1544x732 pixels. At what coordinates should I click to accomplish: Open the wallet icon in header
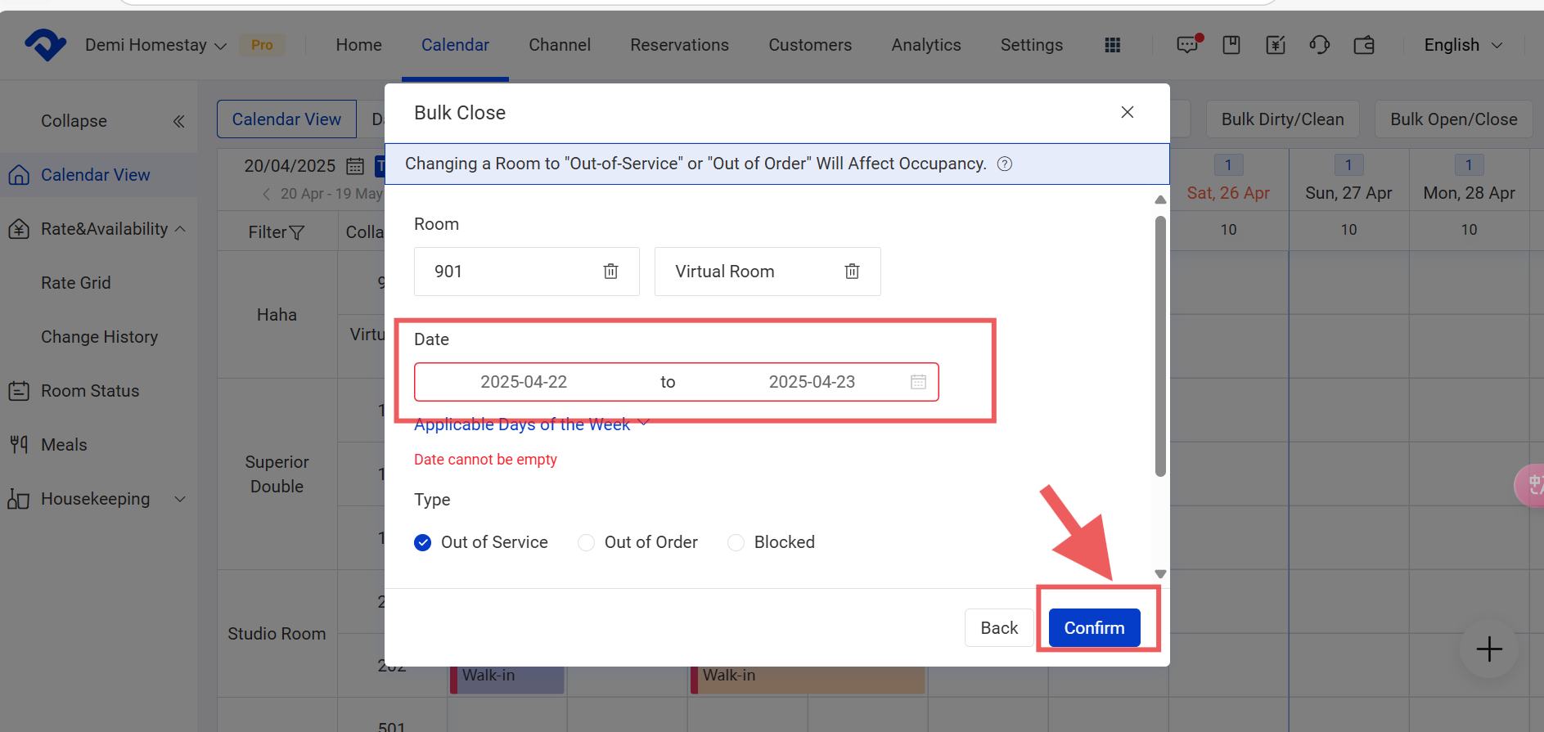(x=1364, y=45)
